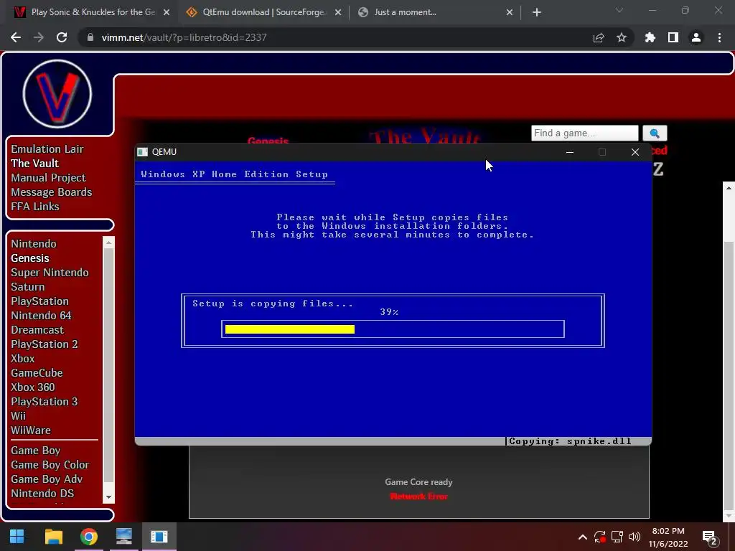
Task: Open the volume speaker tray icon
Action: [635, 537]
